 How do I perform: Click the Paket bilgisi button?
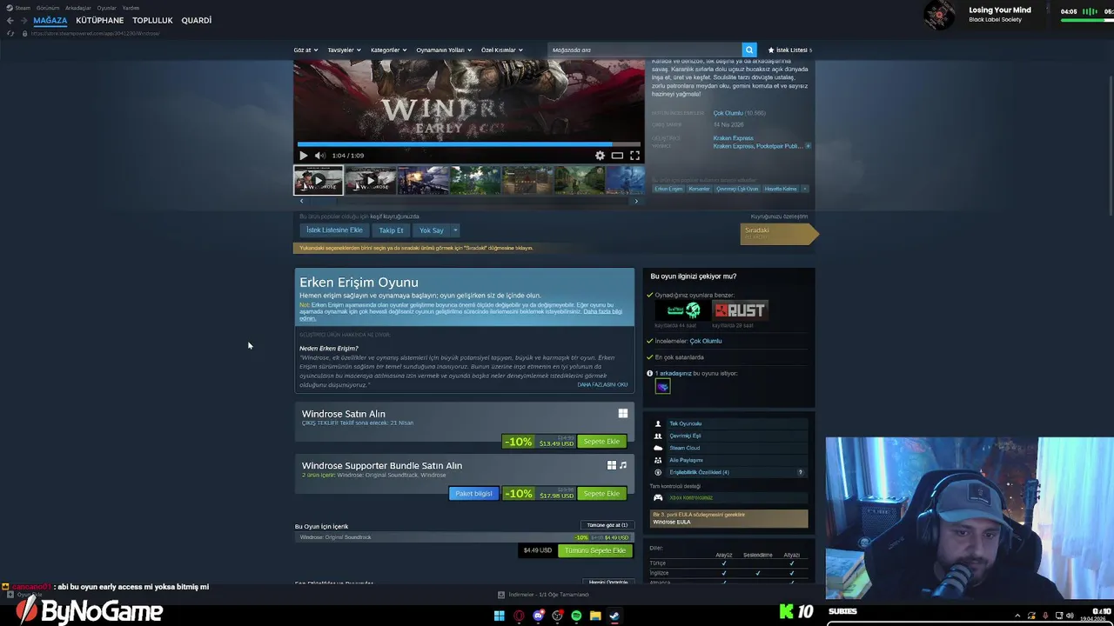click(x=473, y=494)
